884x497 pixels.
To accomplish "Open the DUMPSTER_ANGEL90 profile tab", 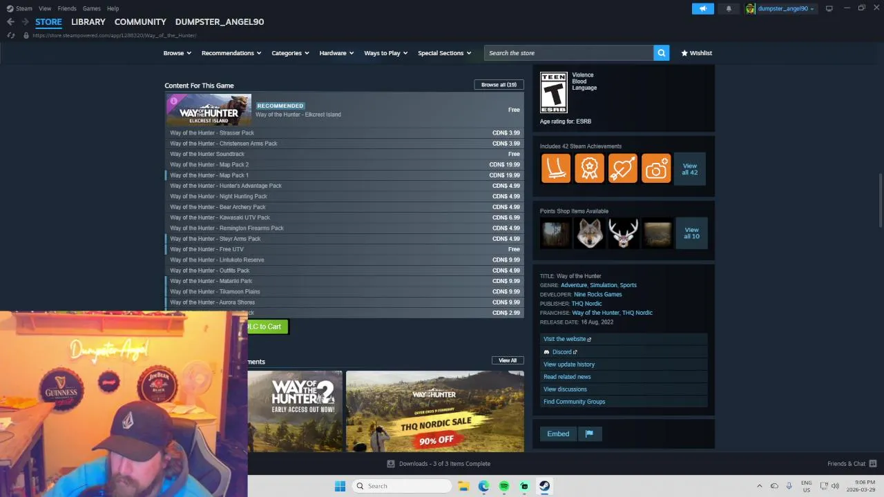I will point(220,22).
